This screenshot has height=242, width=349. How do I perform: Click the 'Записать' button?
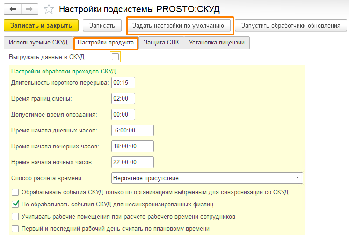tap(102, 25)
